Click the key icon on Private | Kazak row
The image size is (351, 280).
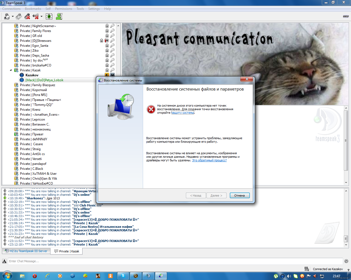(112, 70)
